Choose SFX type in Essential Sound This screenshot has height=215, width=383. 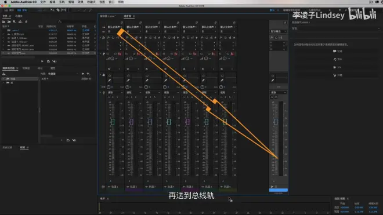tap(337, 67)
